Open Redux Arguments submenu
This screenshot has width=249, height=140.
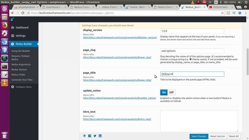[21, 65]
